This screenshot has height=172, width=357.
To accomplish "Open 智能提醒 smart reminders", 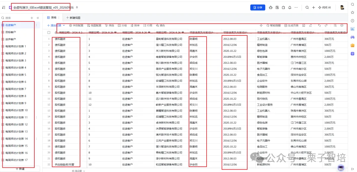I will click(x=273, y=25).
